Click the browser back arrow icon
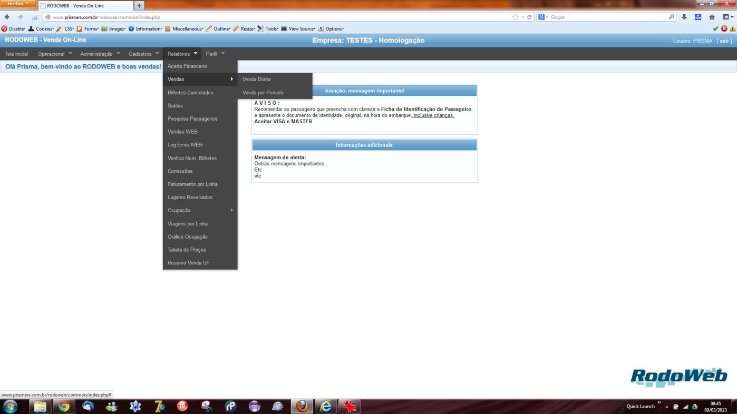Screen dimensions: 737x414 click(x=6, y=17)
